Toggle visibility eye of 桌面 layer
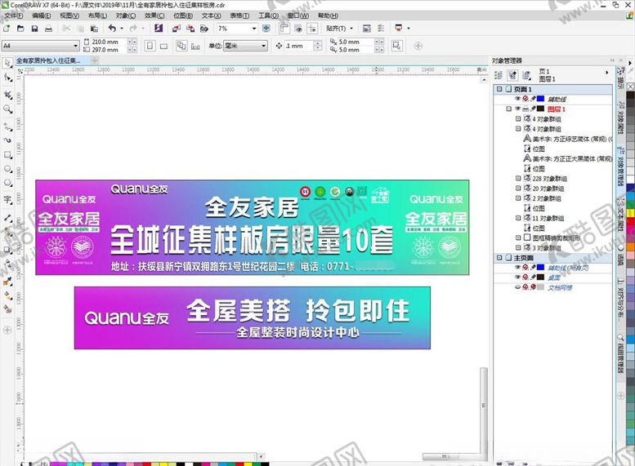 (x=517, y=277)
